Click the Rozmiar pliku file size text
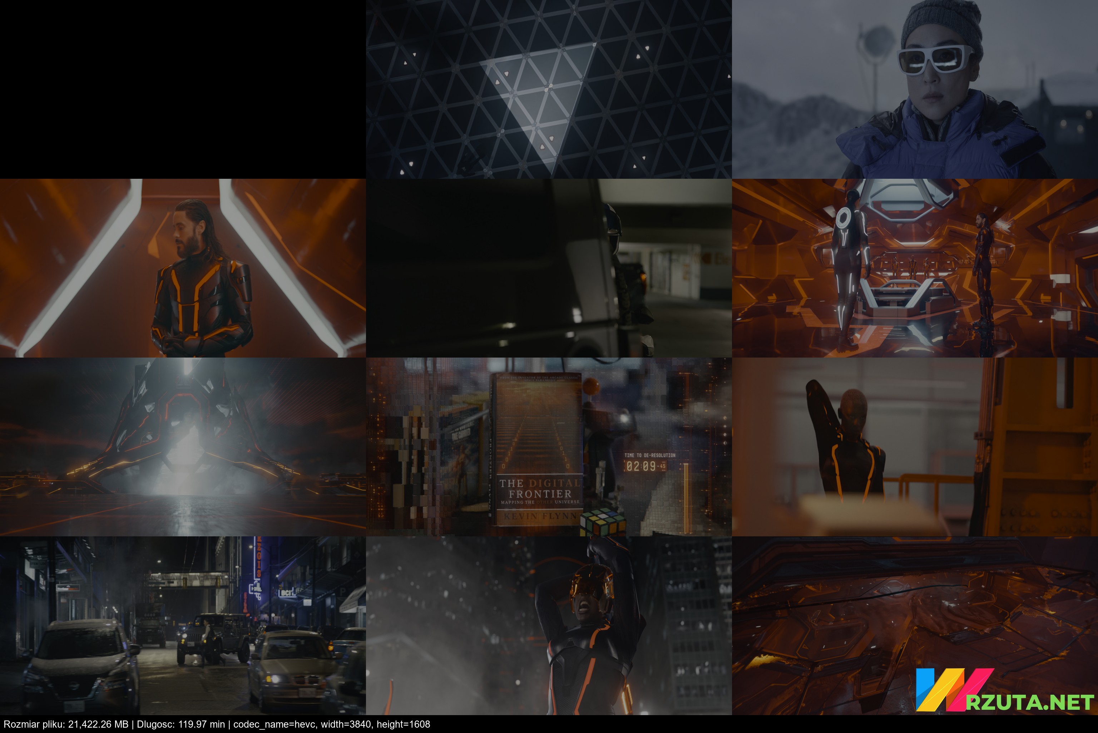1098x733 pixels. 65,724
